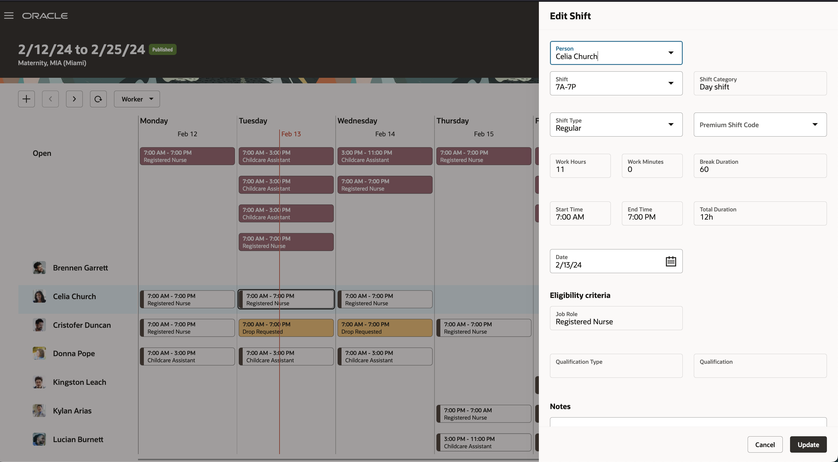838x462 pixels.
Task: Select Cristofer Duncan's Wednesday Drop Requested shift
Action: click(x=385, y=328)
